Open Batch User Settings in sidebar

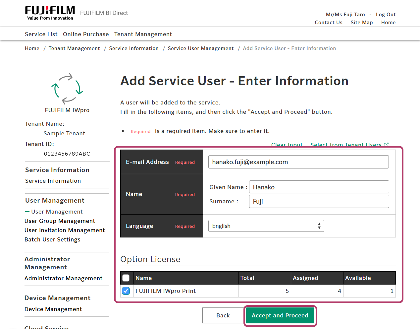(x=52, y=239)
